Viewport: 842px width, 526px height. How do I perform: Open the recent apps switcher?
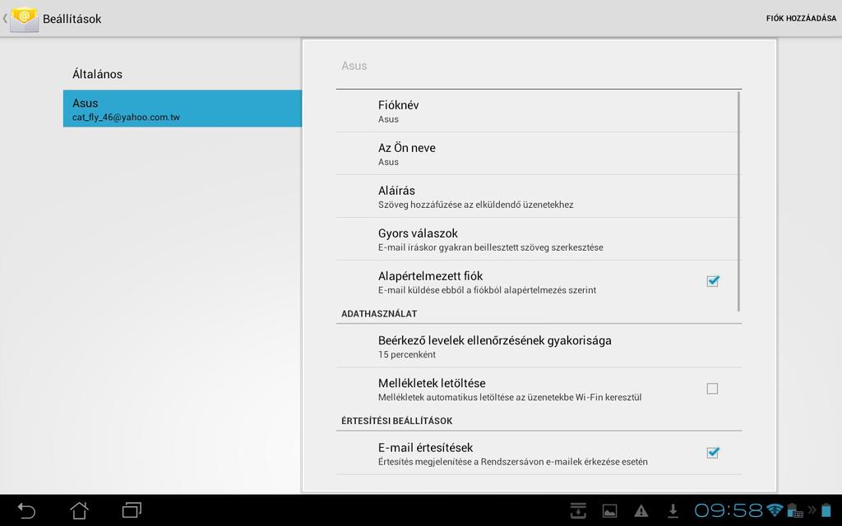132,510
